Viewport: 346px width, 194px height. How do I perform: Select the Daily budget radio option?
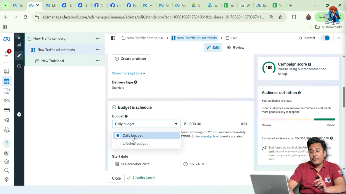point(118,135)
